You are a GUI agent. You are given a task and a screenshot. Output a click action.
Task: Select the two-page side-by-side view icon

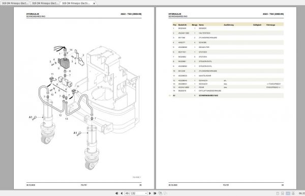(288, 193)
